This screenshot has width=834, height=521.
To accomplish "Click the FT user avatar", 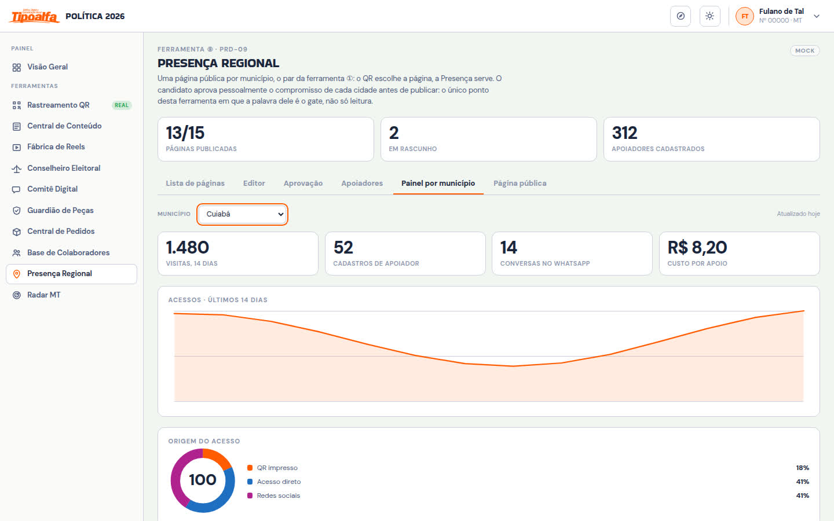I will (x=745, y=16).
